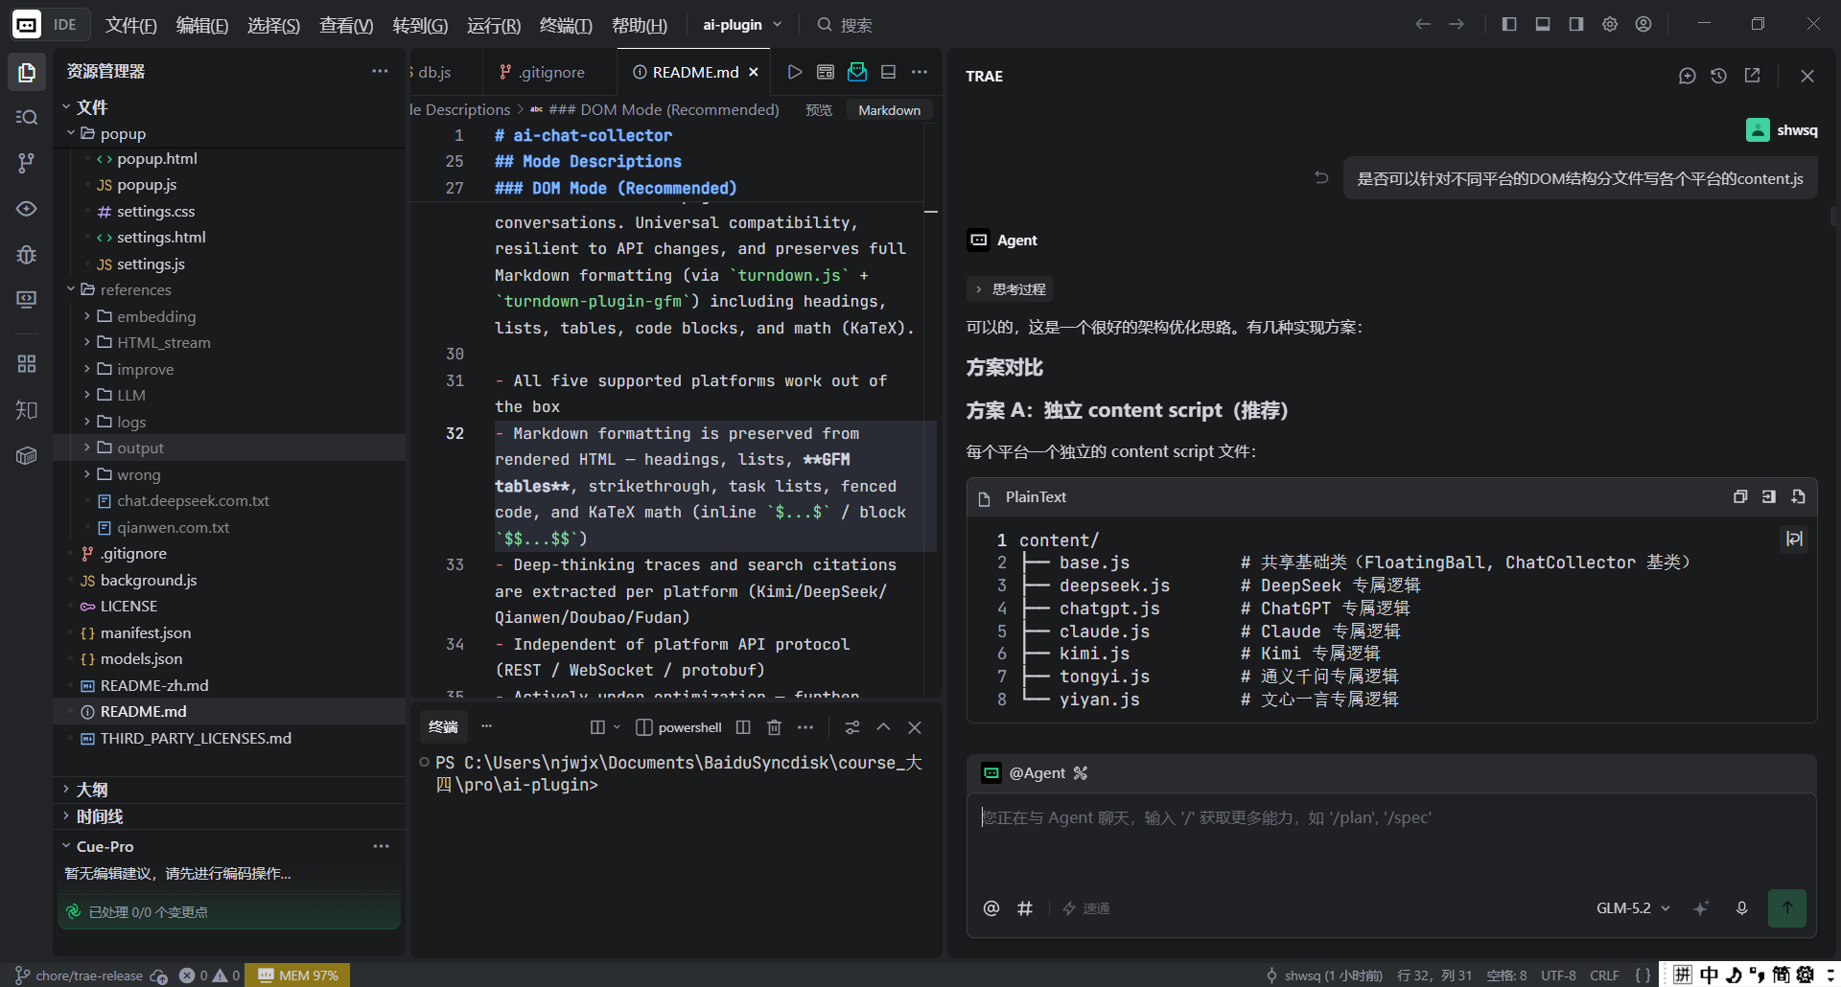Open editor more actions ellipsis
Image resolution: width=1841 pixels, height=987 pixels.
[920, 72]
